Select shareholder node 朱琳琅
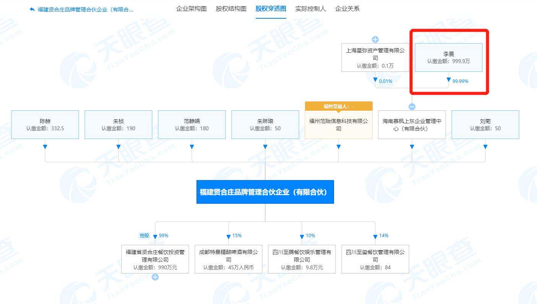537x304 pixels. tap(265, 125)
